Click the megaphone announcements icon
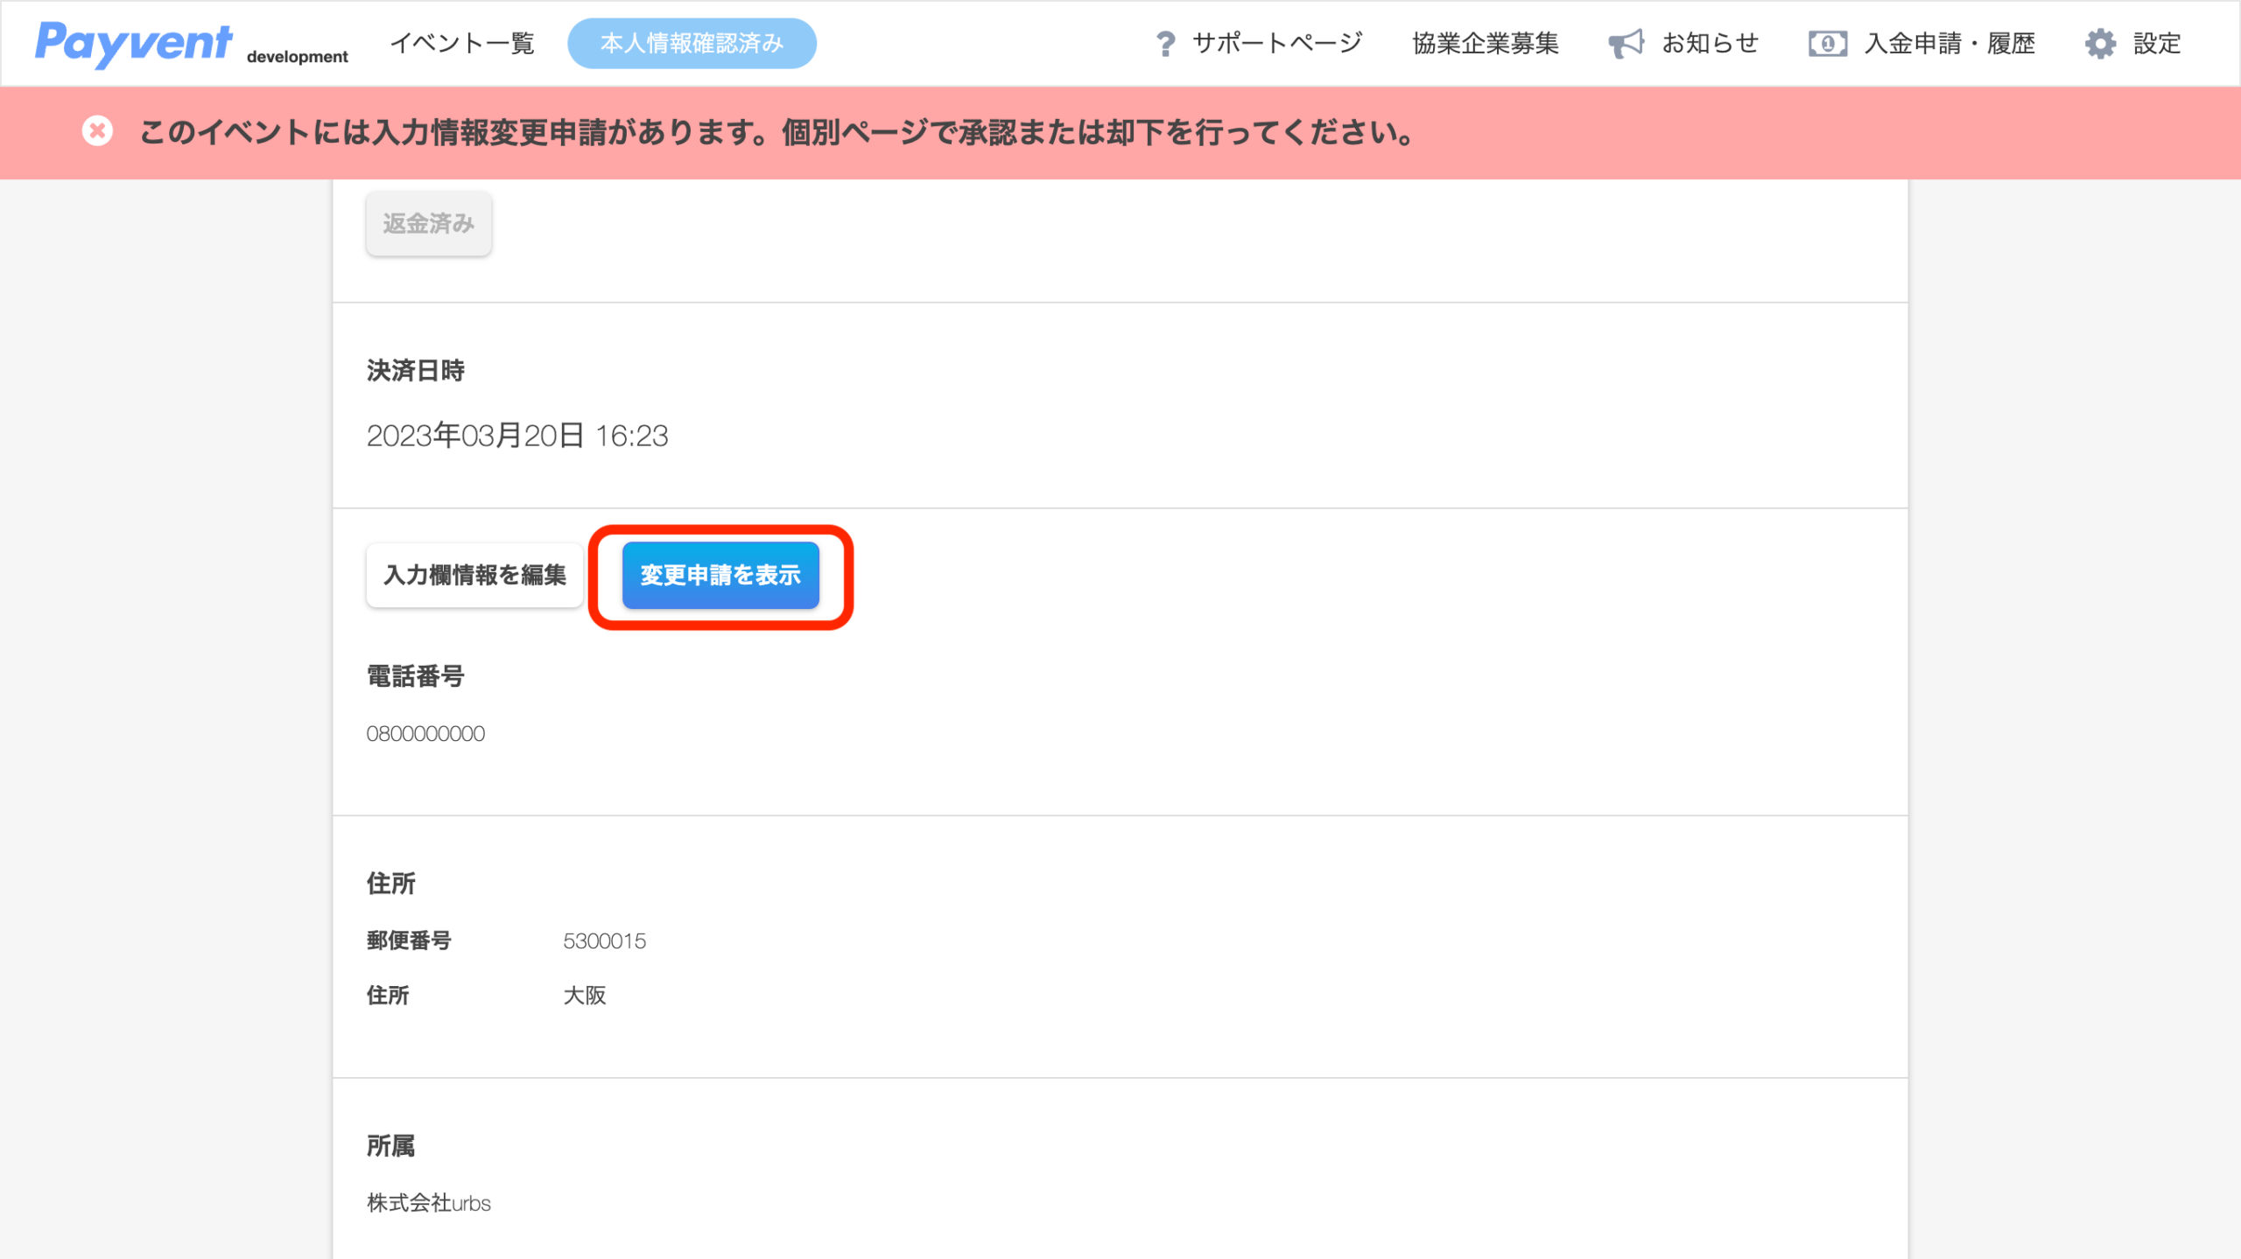Image resolution: width=2241 pixels, height=1259 pixels. 1626,44
